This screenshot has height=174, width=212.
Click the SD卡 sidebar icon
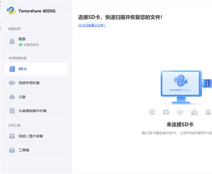(x=12, y=69)
